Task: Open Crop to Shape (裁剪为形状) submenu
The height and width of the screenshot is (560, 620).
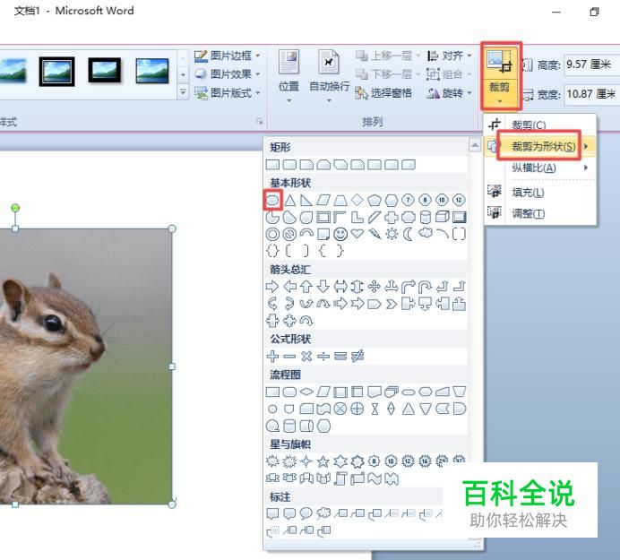Action: (x=540, y=146)
